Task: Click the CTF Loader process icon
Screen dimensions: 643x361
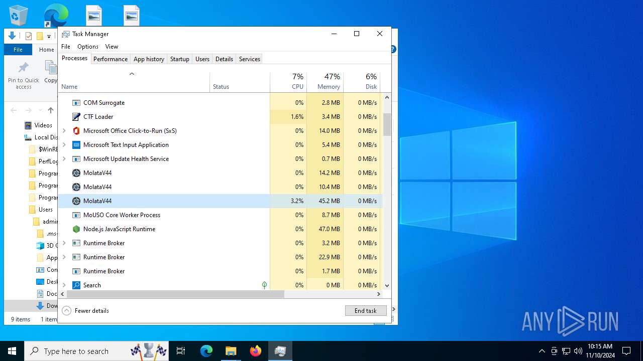Action: [x=76, y=117]
